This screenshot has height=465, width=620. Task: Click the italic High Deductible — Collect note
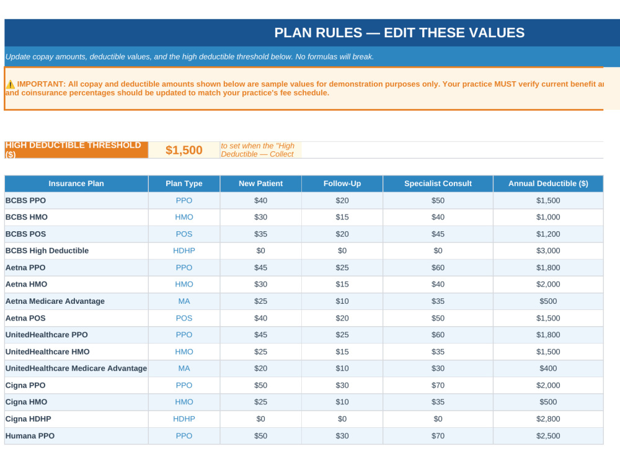click(260, 150)
